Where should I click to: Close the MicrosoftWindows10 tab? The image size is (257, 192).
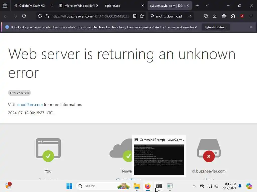pos(97,5)
